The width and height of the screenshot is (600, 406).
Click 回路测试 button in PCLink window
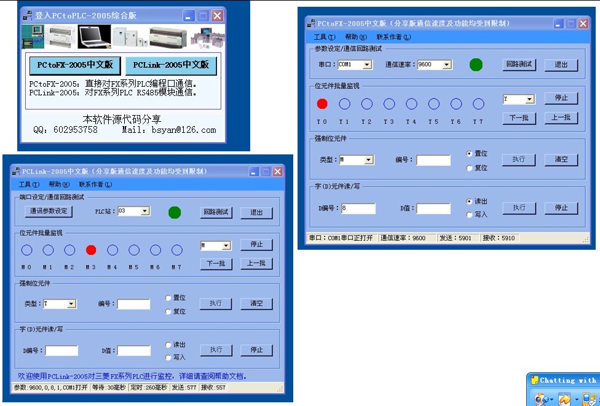pyautogui.click(x=216, y=212)
